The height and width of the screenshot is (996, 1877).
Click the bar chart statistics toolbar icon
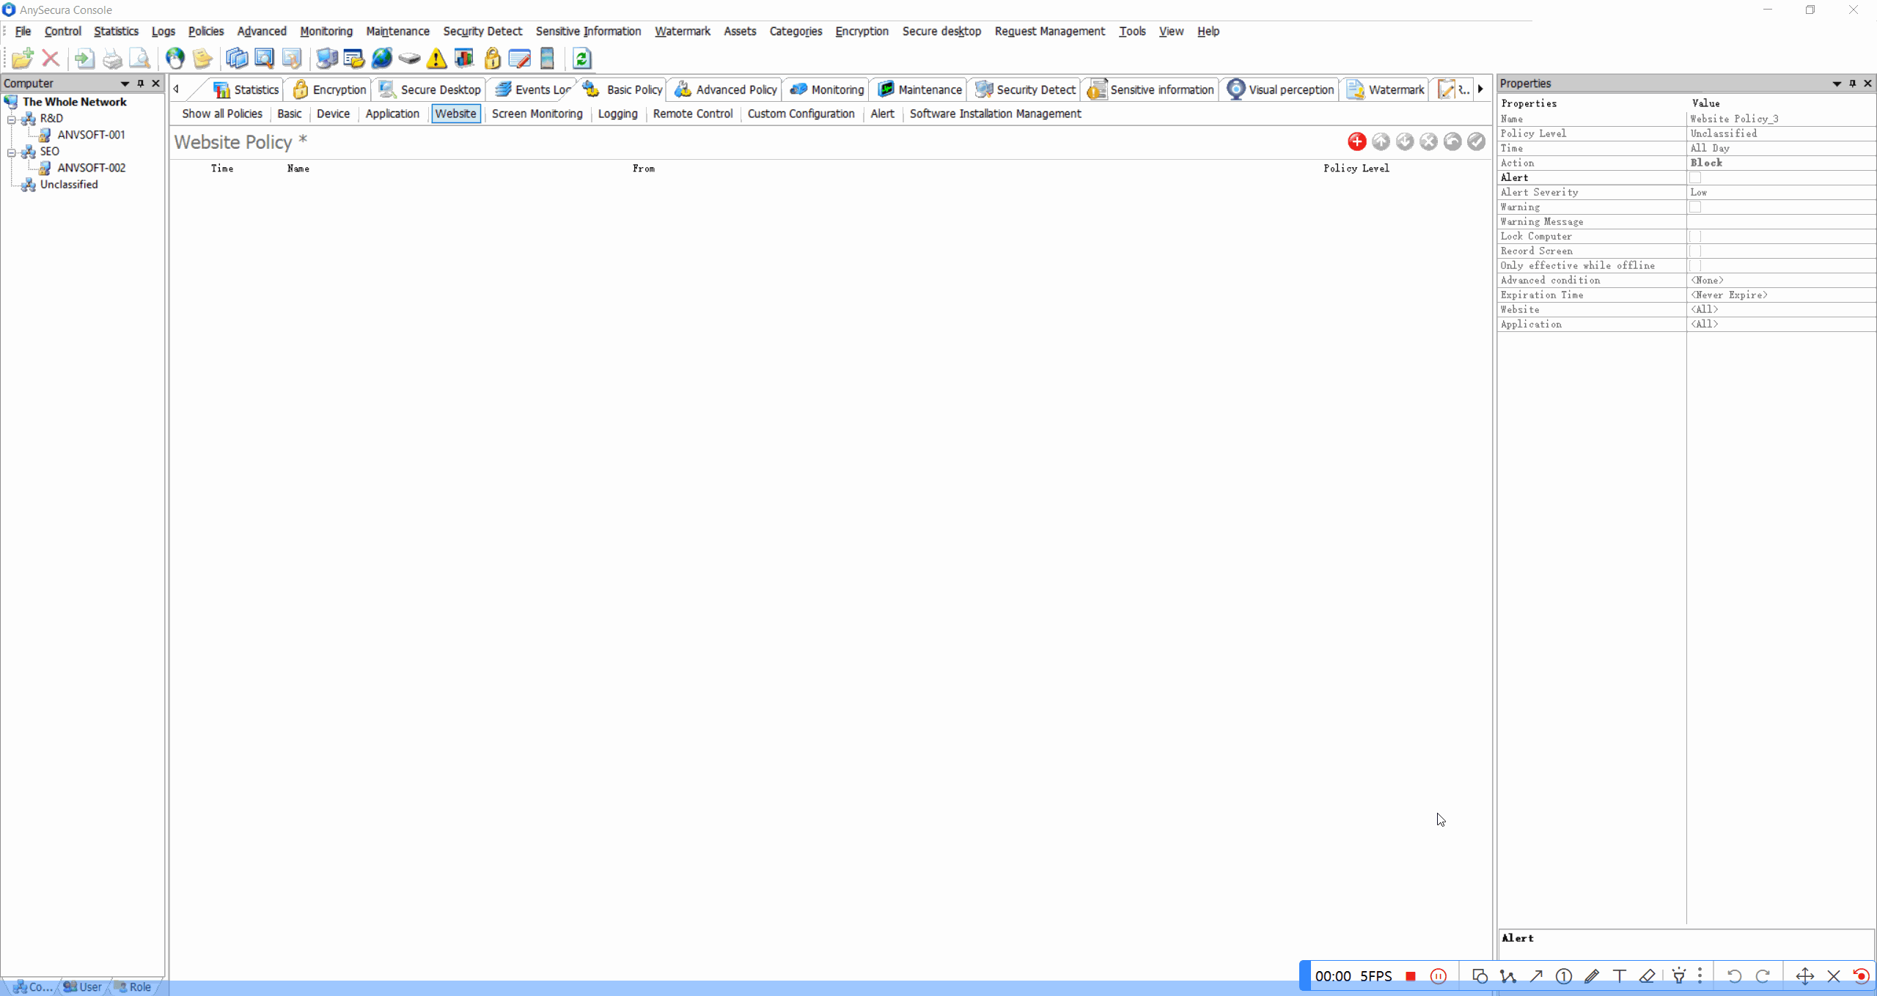pos(464,59)
